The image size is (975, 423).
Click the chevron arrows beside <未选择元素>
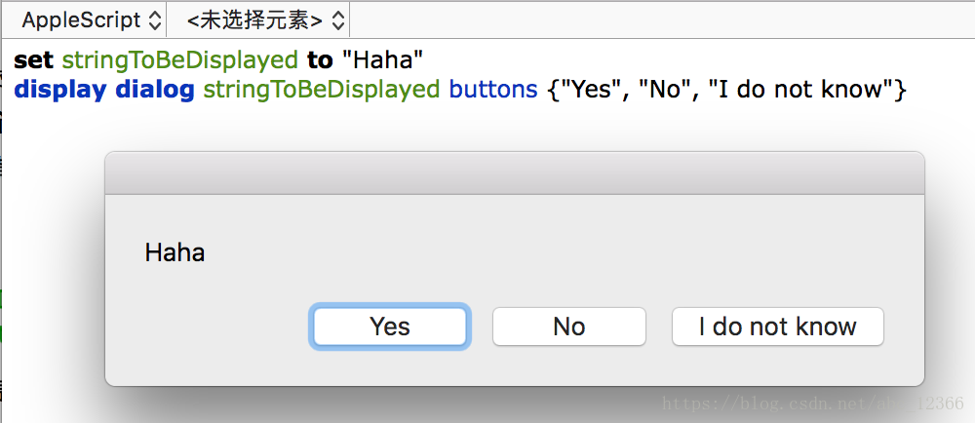[x=337, y=21]
